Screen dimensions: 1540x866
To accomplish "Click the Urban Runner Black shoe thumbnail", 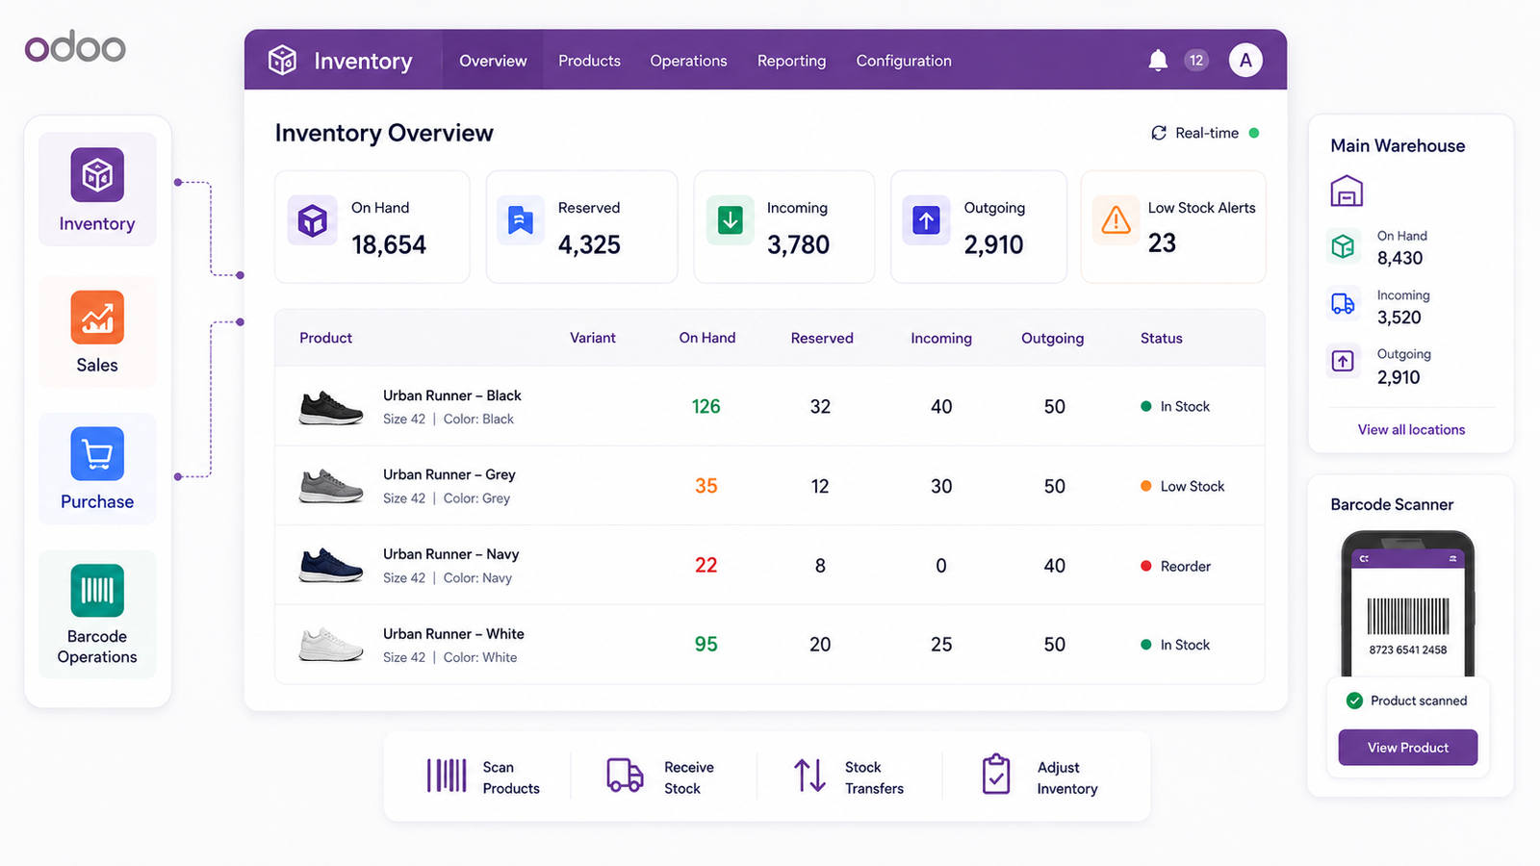I will [x=330, y=407].
